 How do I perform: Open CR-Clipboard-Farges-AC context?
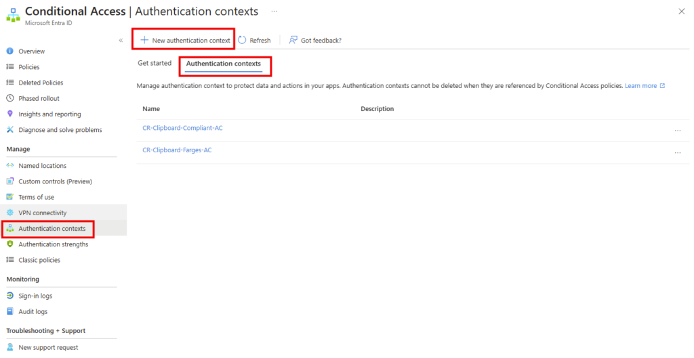point(177,150)
